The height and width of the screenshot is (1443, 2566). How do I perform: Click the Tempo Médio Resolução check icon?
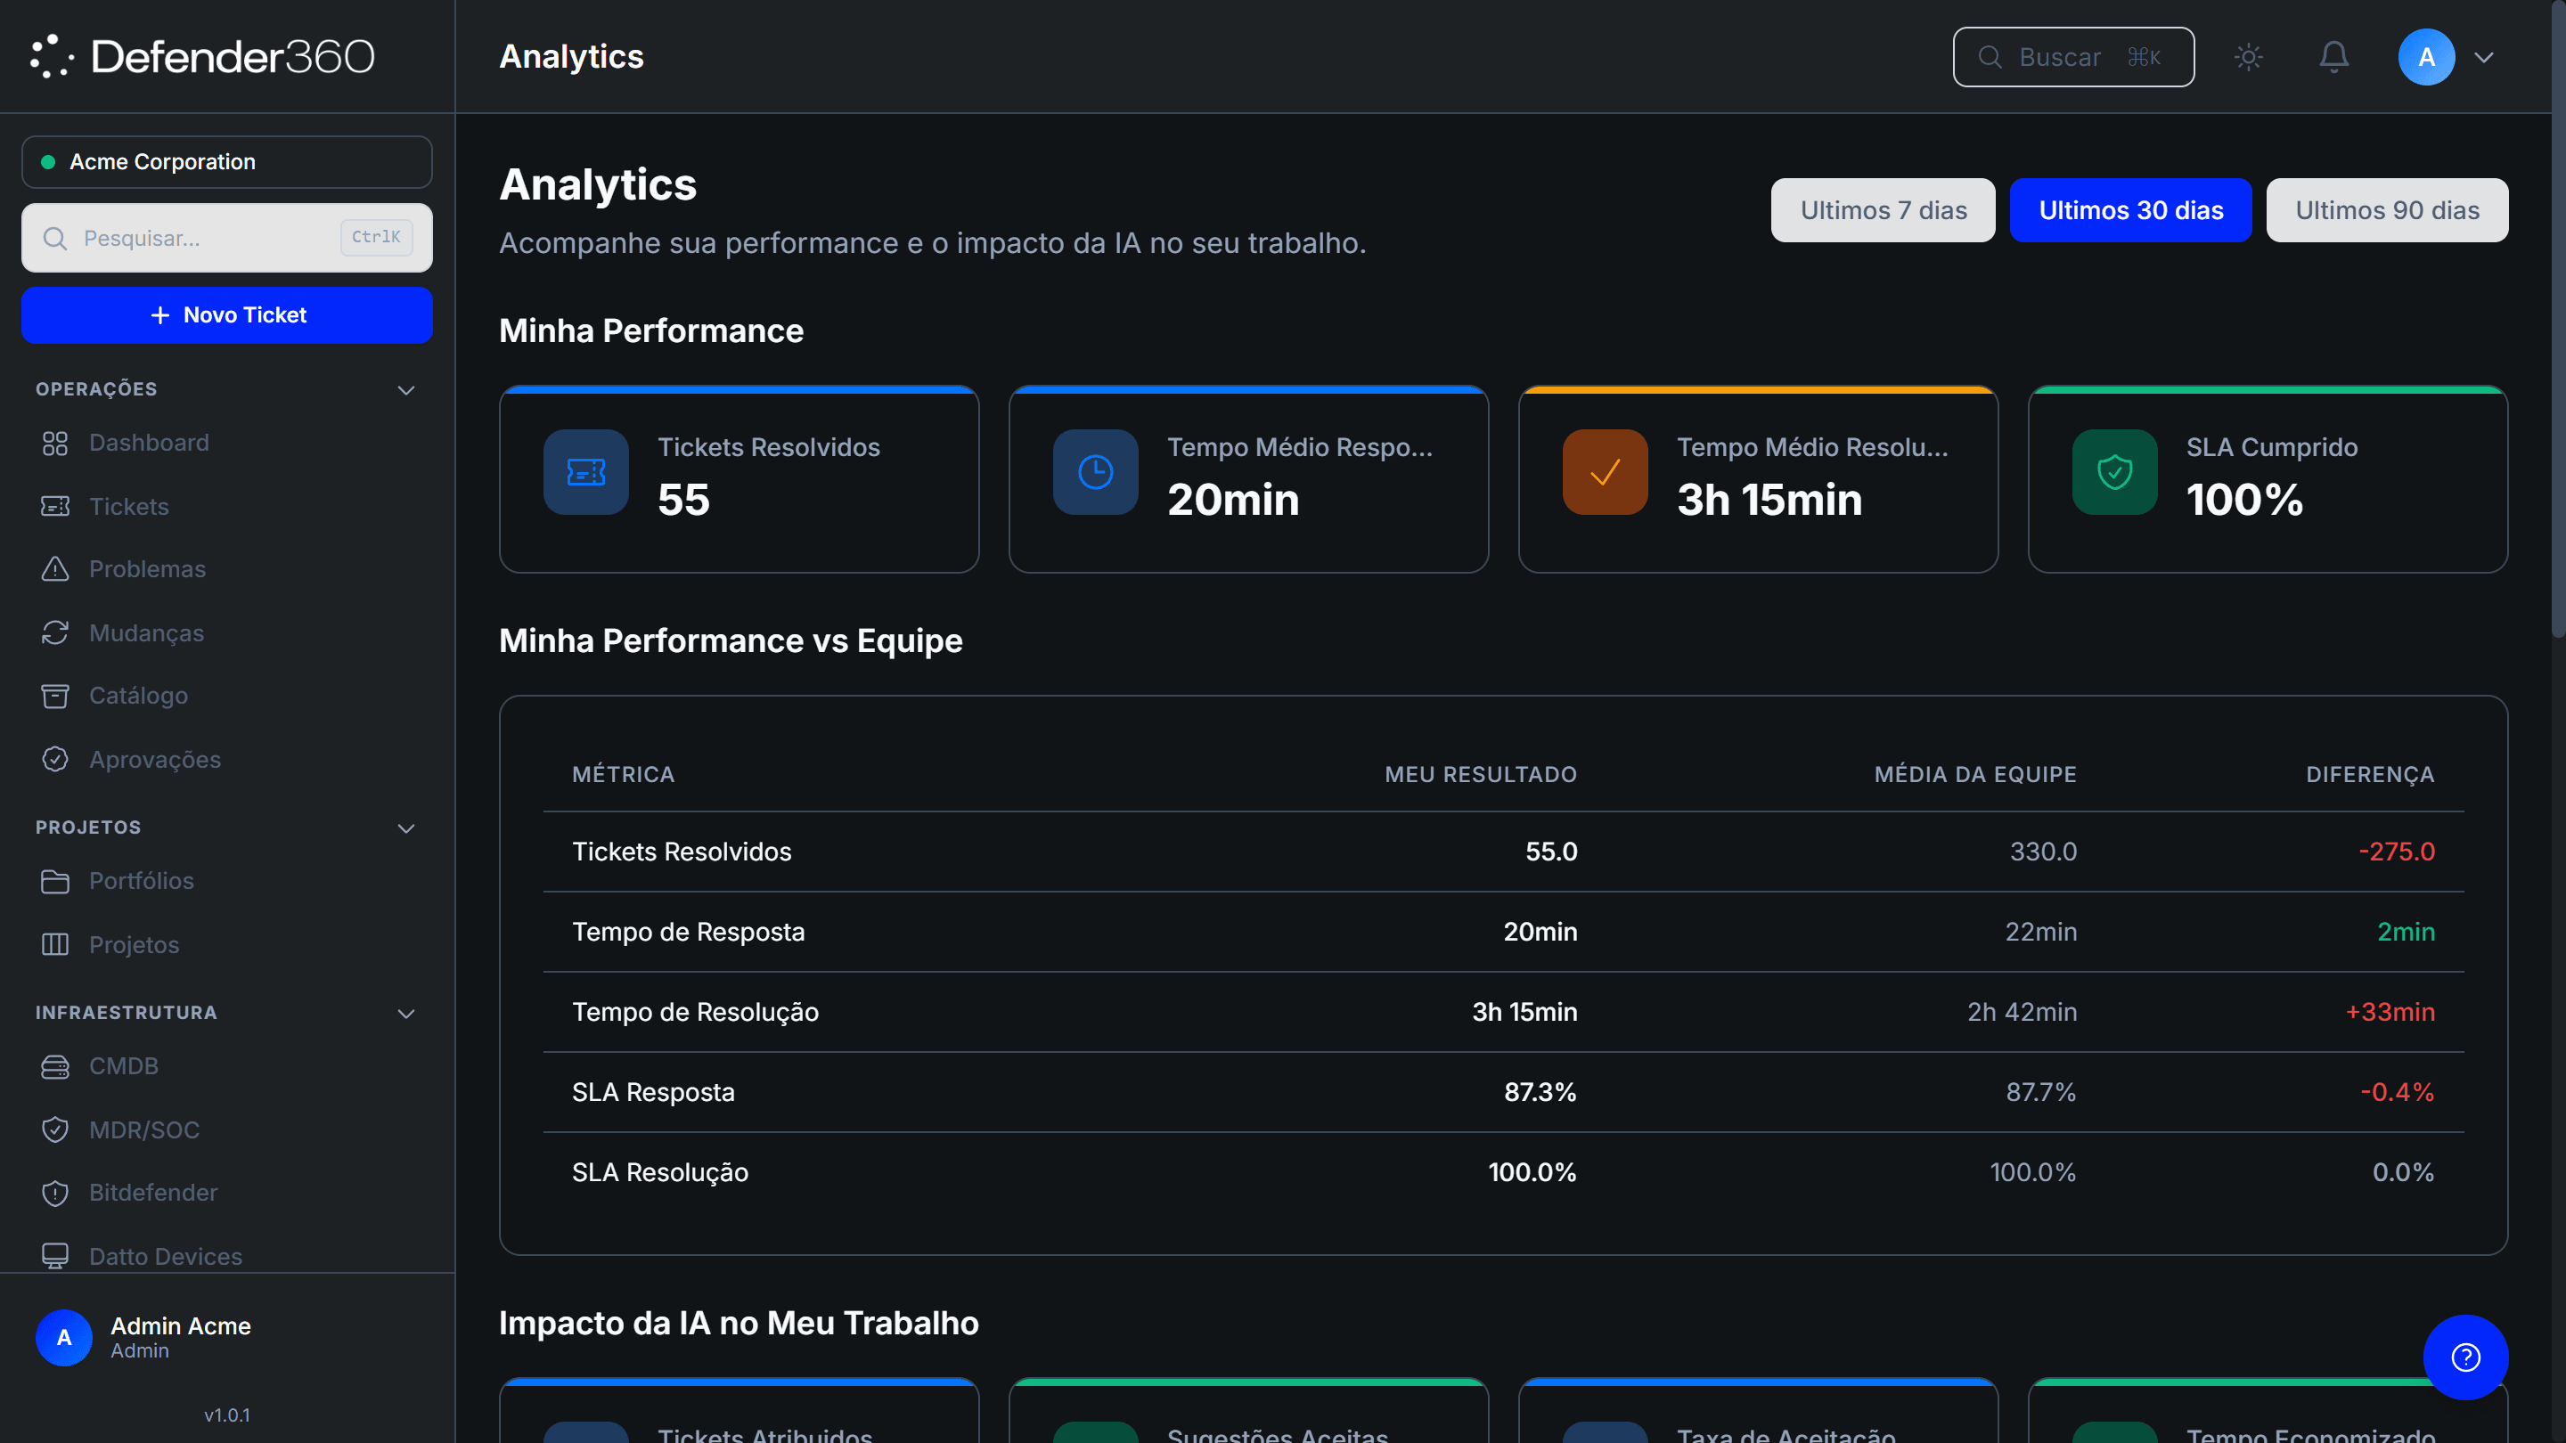[x=1605, y=472]
